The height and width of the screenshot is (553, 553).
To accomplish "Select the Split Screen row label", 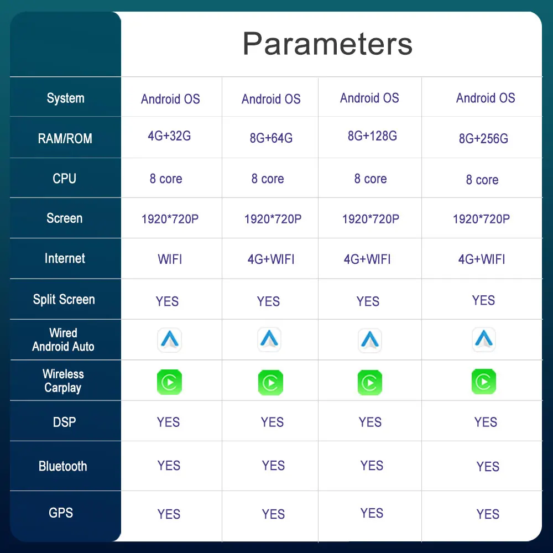I will point(64,300).
